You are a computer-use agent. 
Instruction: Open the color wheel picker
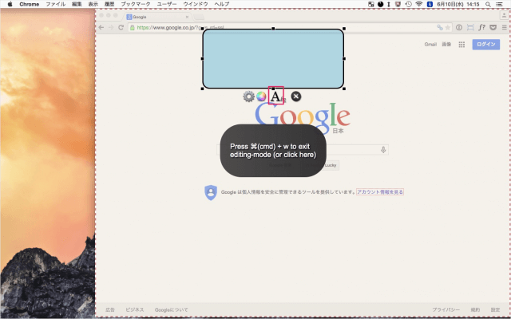pos(261,96)
